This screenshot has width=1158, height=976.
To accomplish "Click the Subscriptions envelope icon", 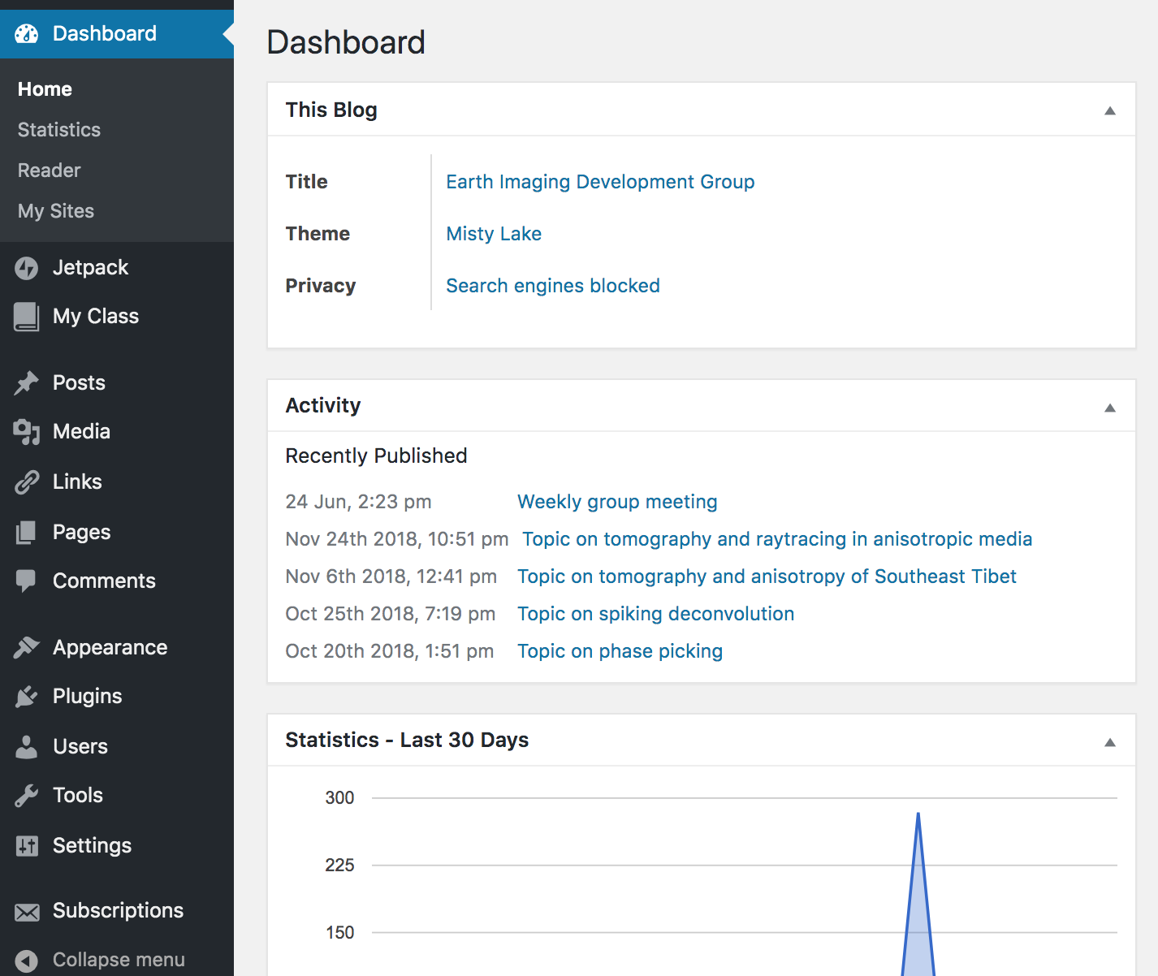I will coord(27,912).
